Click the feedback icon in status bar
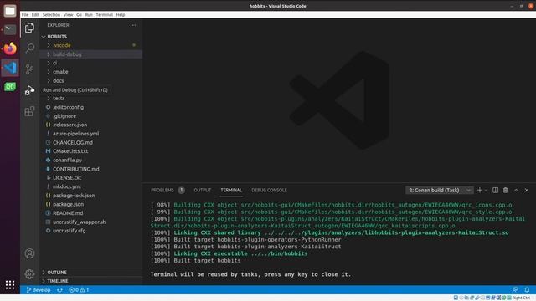Image resolution: width=536 pixels, height=301 pixels. click(x=515, y=290)
